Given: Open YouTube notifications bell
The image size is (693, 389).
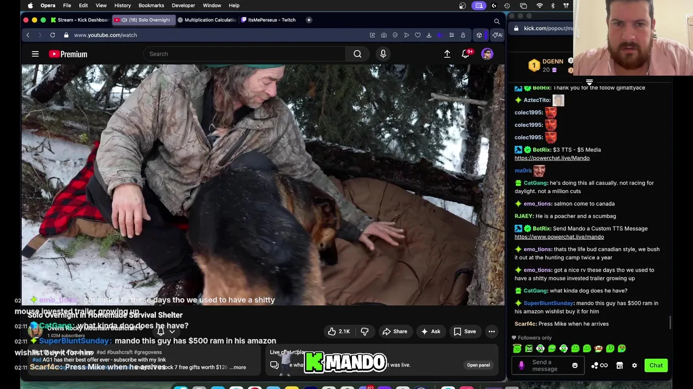Looking at the screenshot, I should 466,54.
